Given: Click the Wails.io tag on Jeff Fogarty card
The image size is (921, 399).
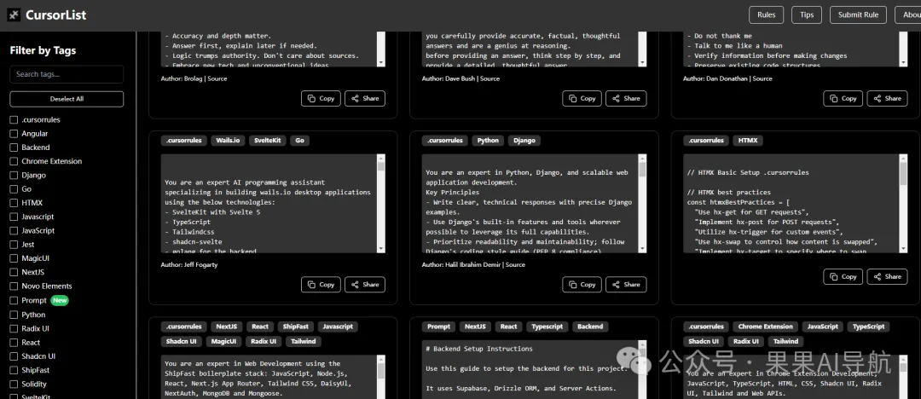Looking at the screenshot, I should (228, 141).
